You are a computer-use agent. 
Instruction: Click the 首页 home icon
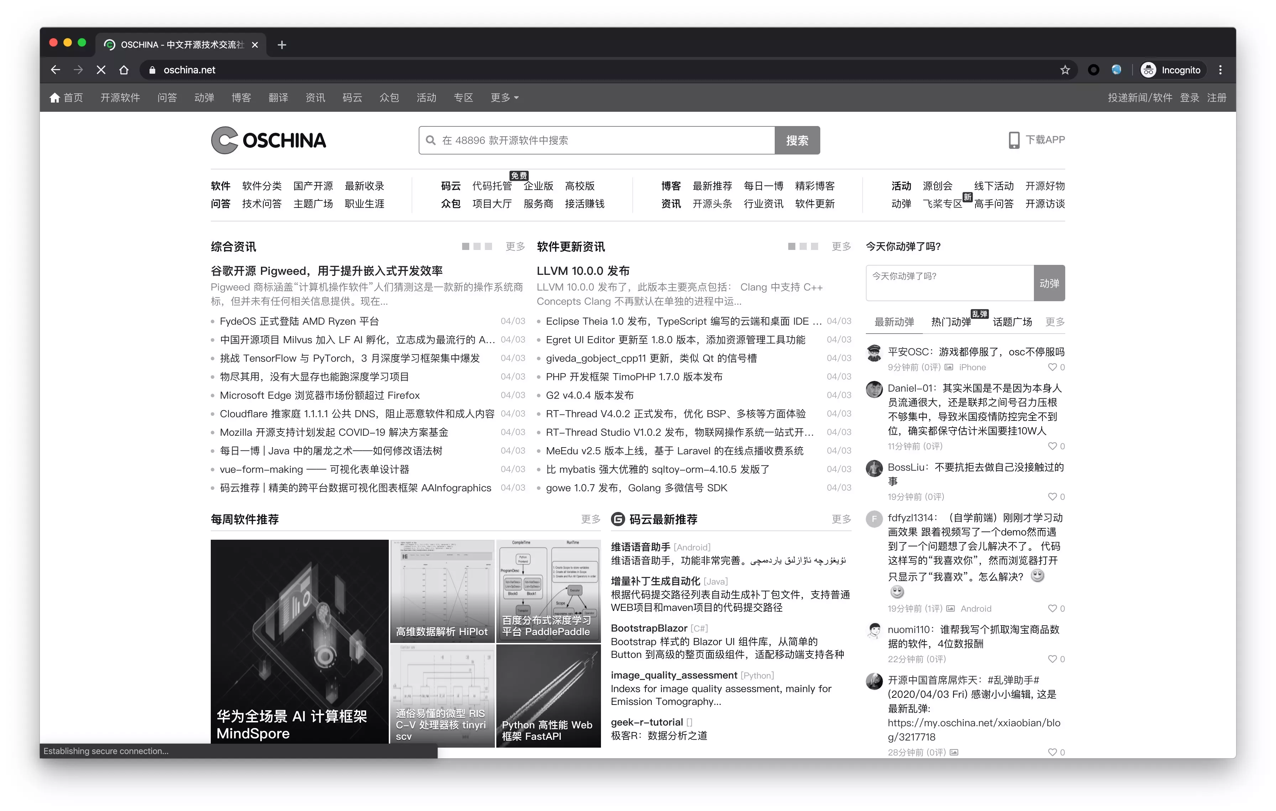(54, 98)
